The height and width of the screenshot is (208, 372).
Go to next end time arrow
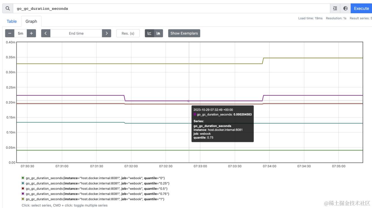[x=106, y=33]
